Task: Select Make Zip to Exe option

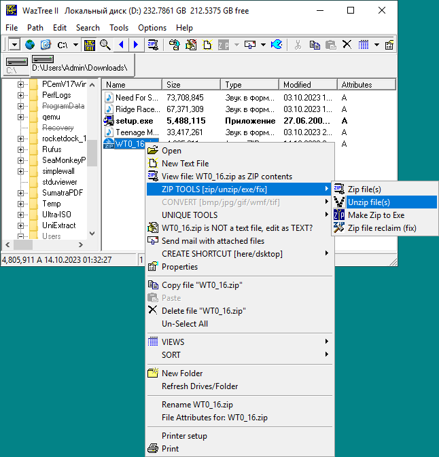Action: click(x=375, y=215)
